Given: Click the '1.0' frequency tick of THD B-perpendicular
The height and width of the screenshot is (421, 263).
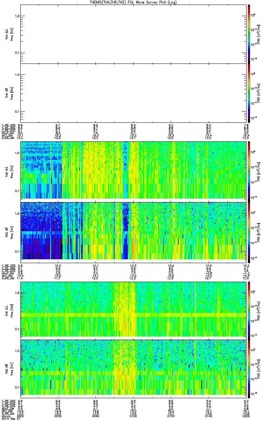Looking at the screenshot, I should (16, 153).
